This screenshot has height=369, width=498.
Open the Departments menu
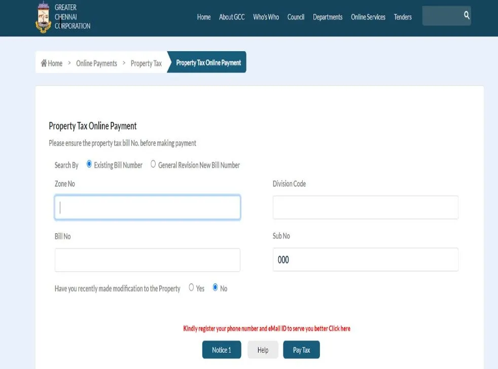(328, 17)
